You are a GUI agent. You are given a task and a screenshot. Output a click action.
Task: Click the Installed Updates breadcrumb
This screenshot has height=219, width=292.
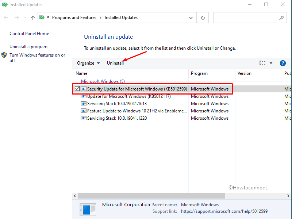[121, 18]
